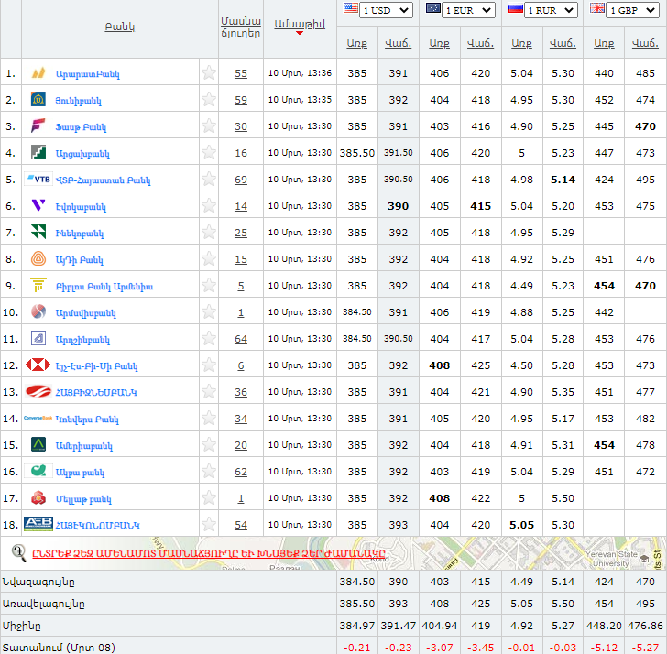
Task: Click the Արդշինբանկ logo icon
Action: pos(38,339)
